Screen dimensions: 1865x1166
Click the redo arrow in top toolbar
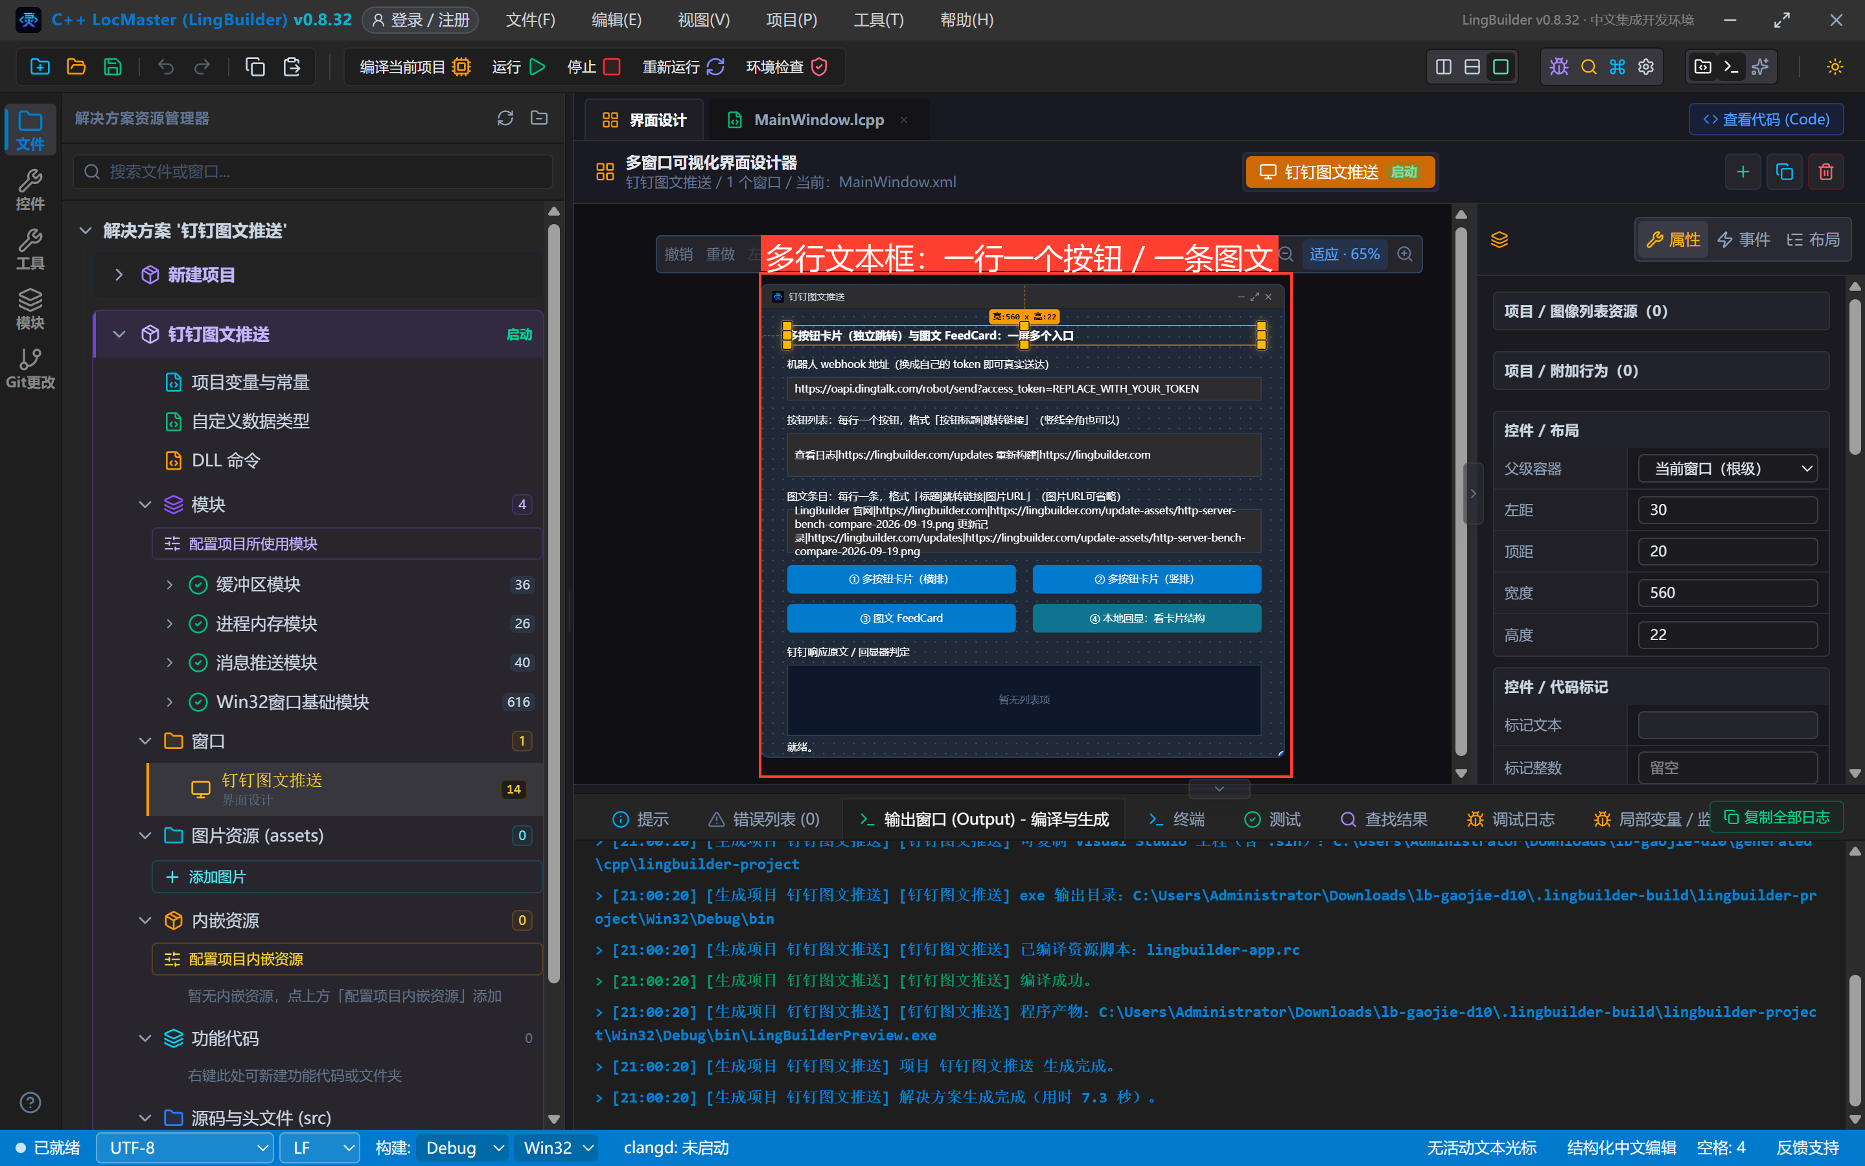202,67
